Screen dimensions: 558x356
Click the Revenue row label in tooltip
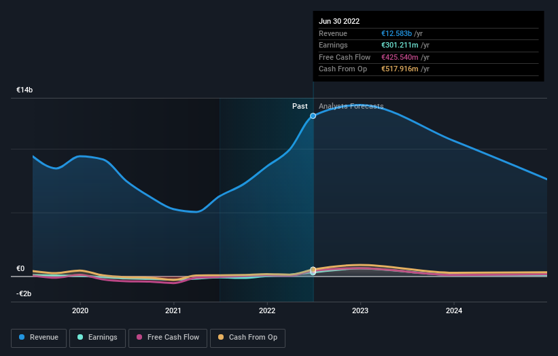(x=333, y=33)
